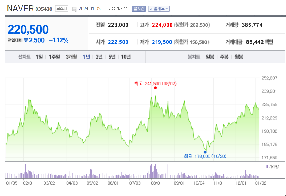The image size is (286, 196).
Task: Click the 212,229 y-axis label
Action: 269,118
